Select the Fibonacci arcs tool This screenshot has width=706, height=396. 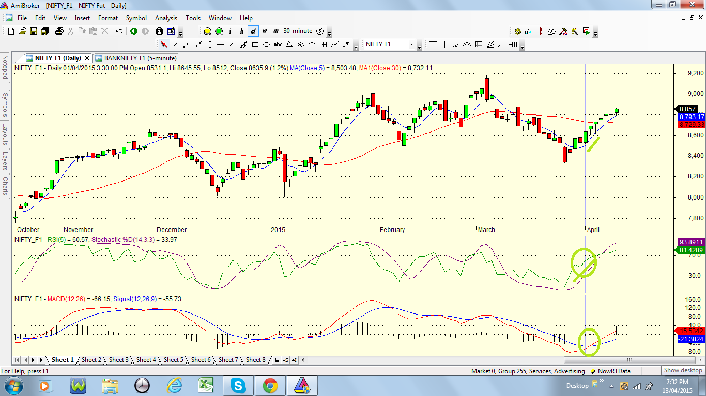(467, 44)
